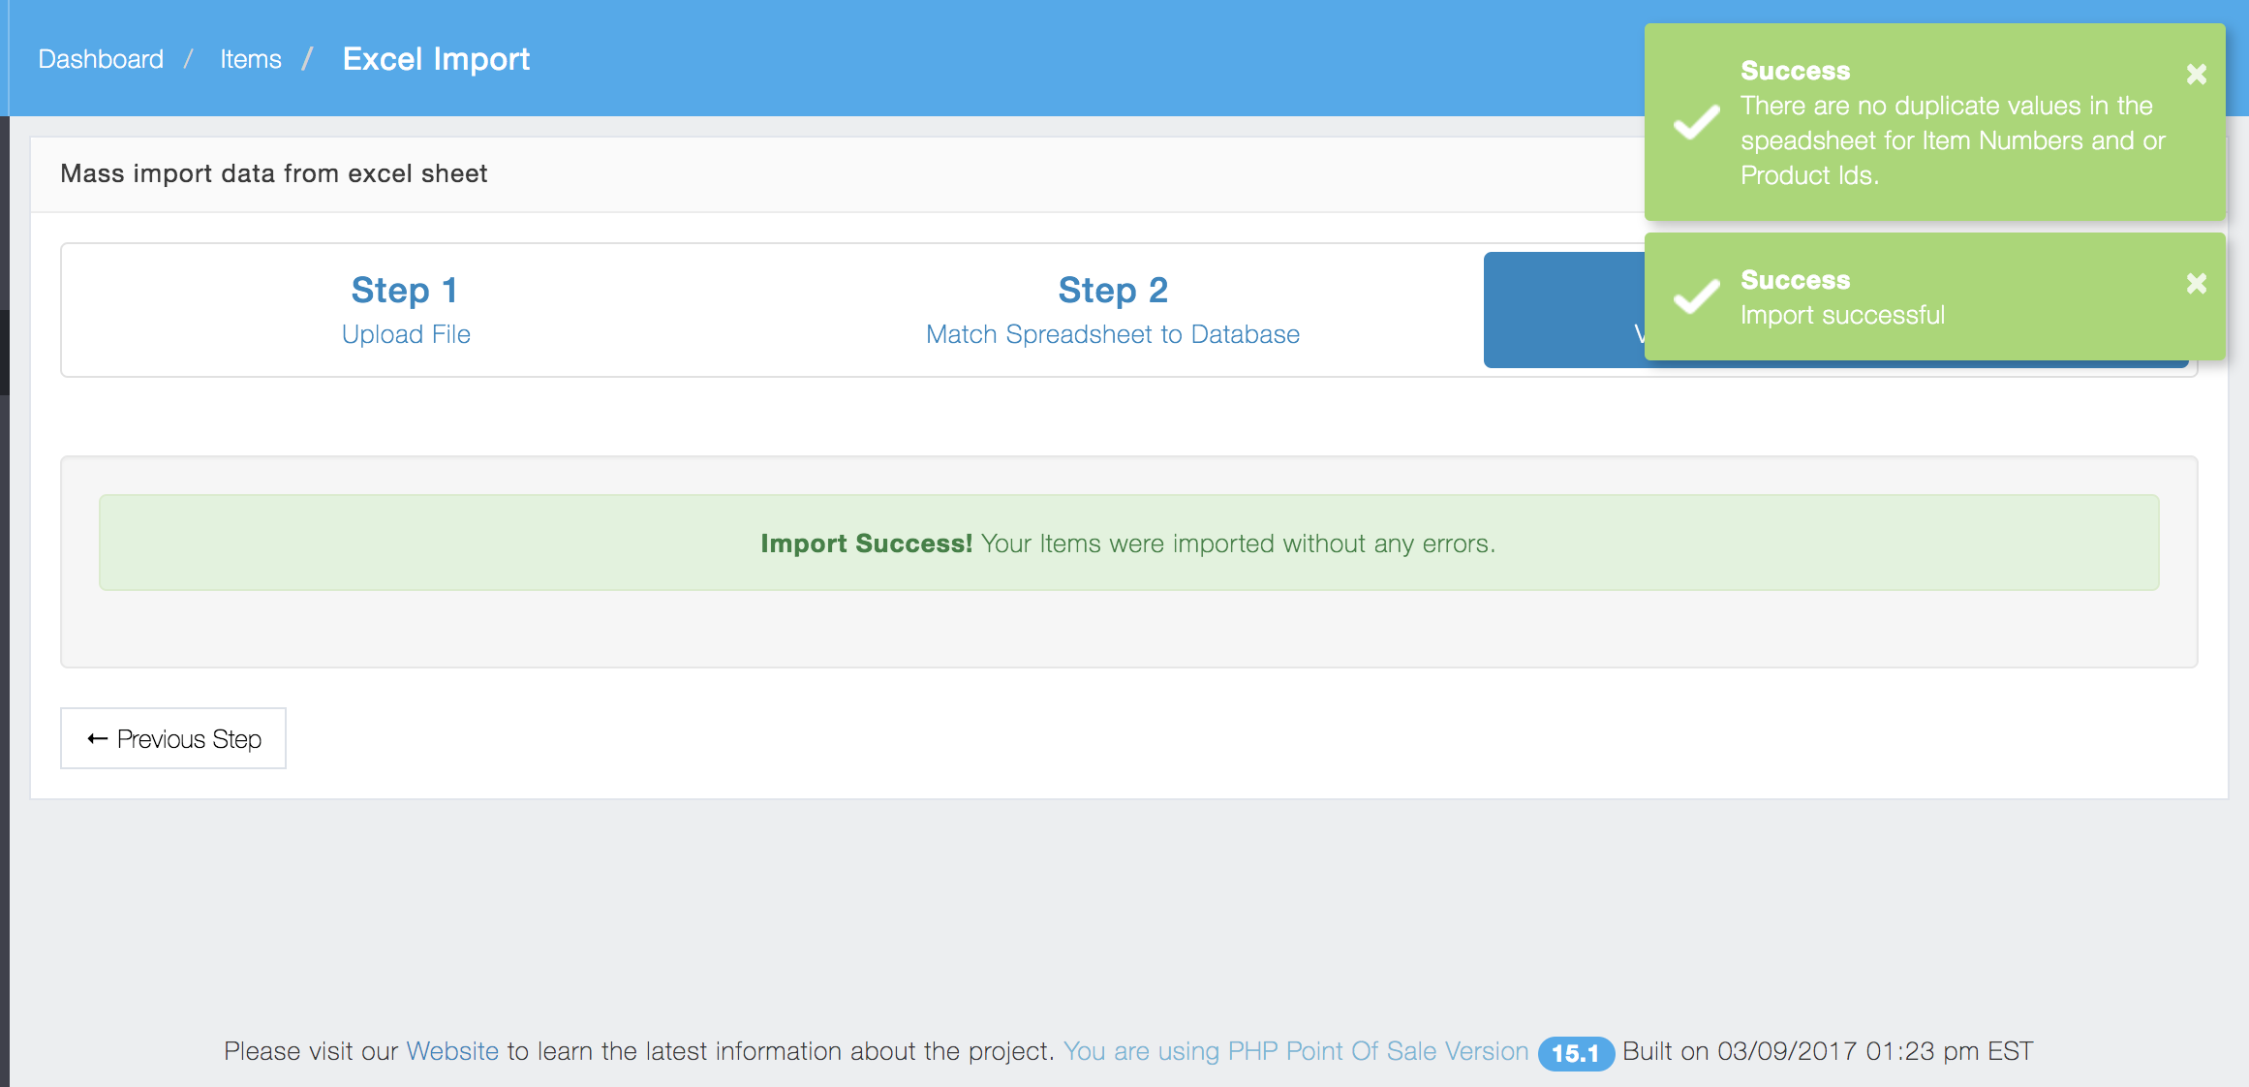This screenshot has width=2249, height=1087.
Task: Switch to Step 1 Upload File
Action: tap(406, 310)
